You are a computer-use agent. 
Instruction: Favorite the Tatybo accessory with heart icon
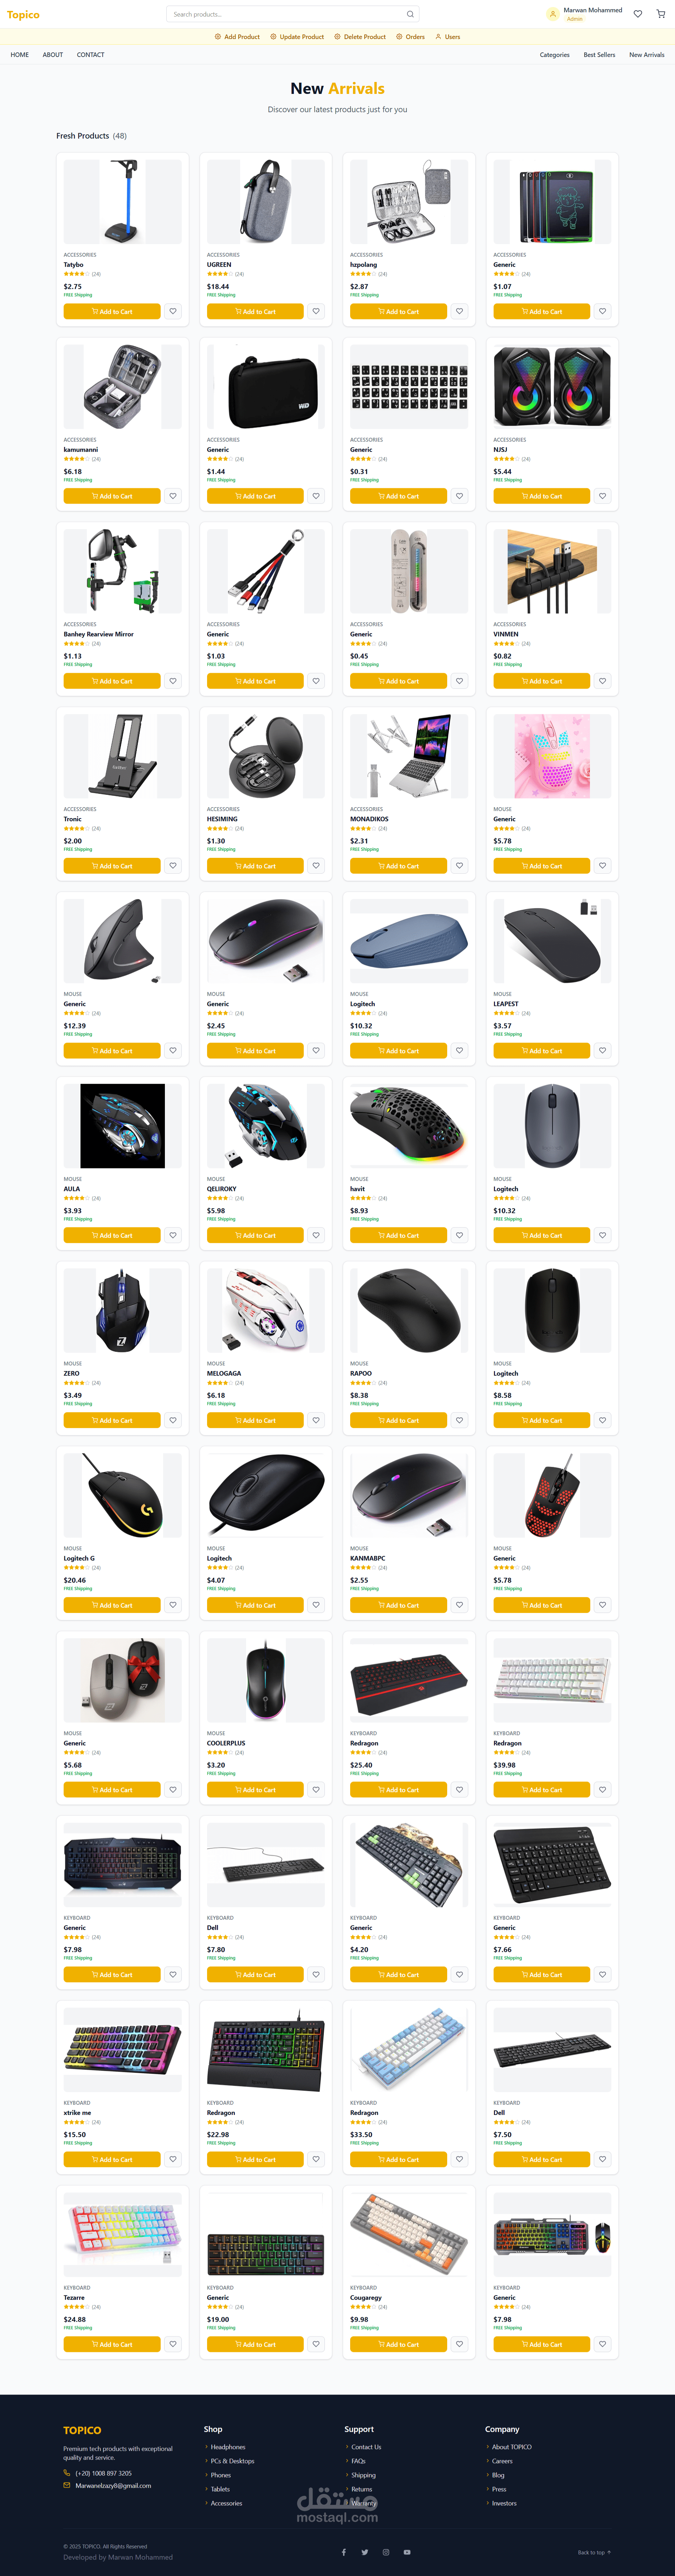click(173, 311)
